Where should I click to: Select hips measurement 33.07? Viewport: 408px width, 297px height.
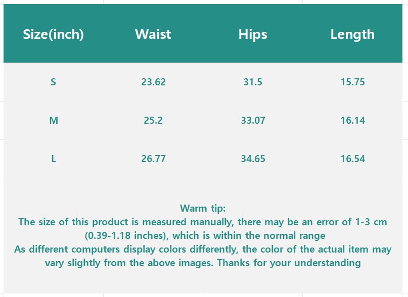point(253,120)
